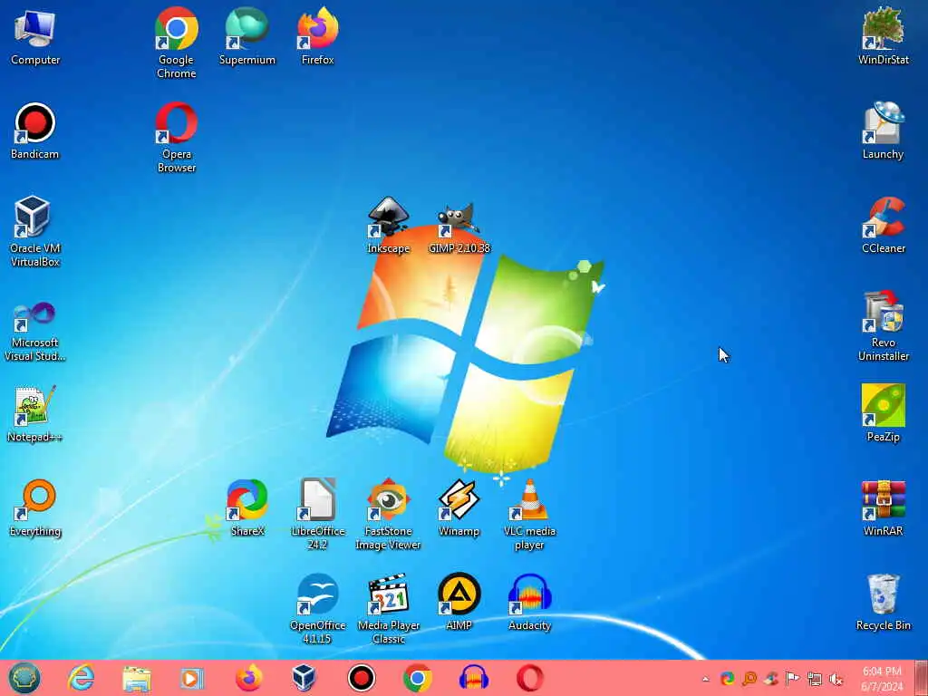This screenshot has height=696, width=928.
Task: Launch VirtualBox from the taskbar
Action: click(x=304, y=678)
